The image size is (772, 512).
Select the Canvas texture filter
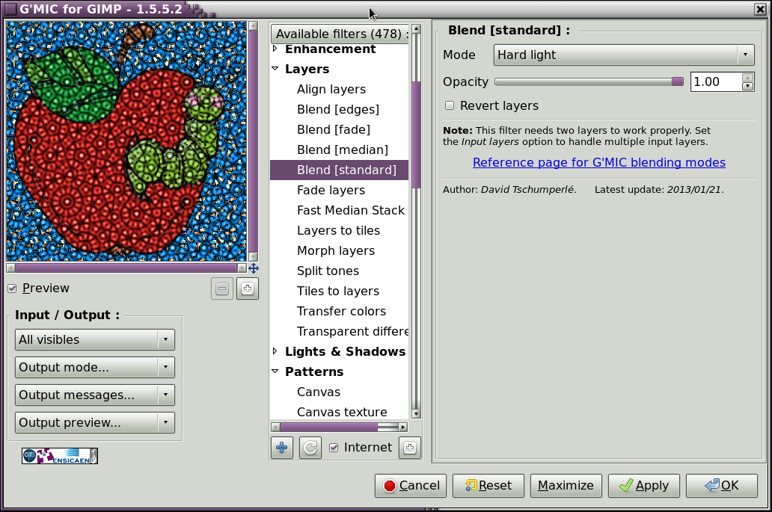pyautogui.click(x=339, y=412)
